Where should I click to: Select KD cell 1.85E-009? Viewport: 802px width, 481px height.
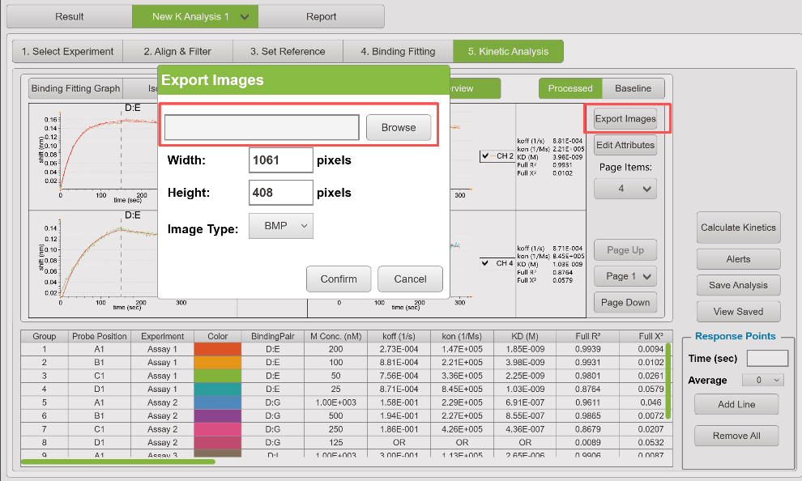[525, 349]
